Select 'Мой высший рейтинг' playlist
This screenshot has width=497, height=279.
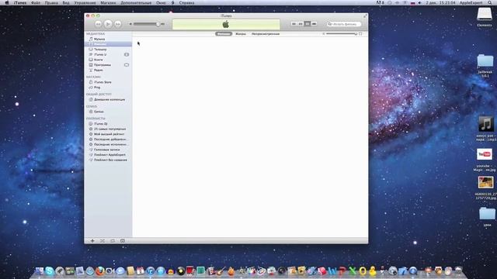108,134
